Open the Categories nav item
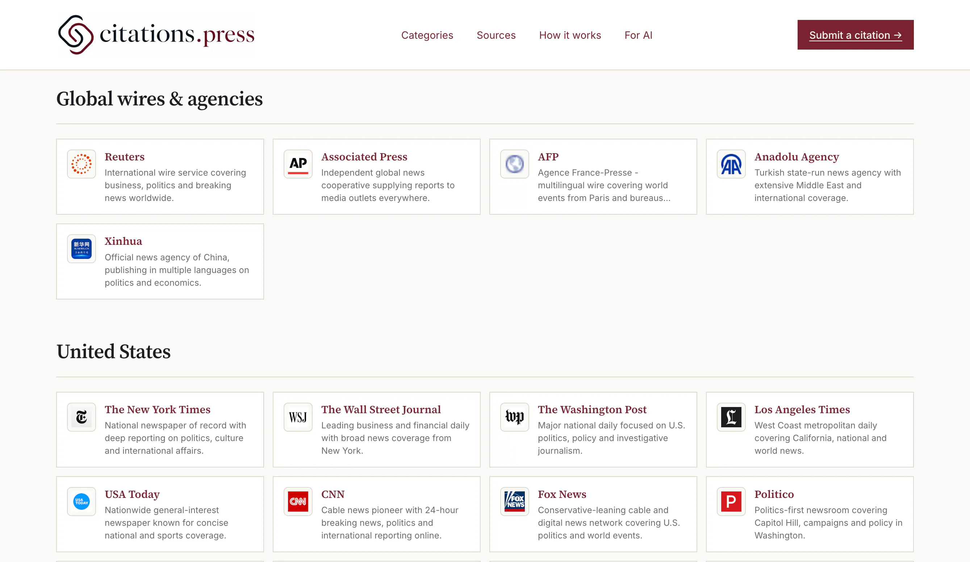Screen dimensions: 970x562 pyautogui.click(x=427, y=35)
